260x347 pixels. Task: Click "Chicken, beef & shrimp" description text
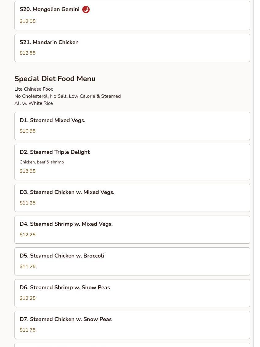coord(42,162)
